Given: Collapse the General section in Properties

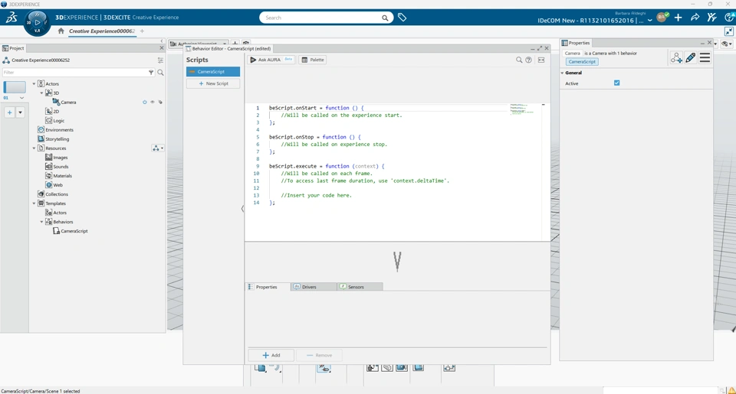Looking at the screenshot, I should [562, 73].
